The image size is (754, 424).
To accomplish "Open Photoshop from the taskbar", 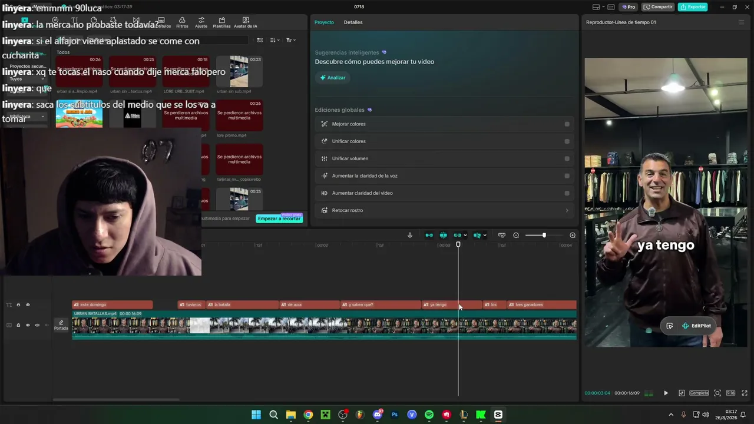I will pos(395,415).
